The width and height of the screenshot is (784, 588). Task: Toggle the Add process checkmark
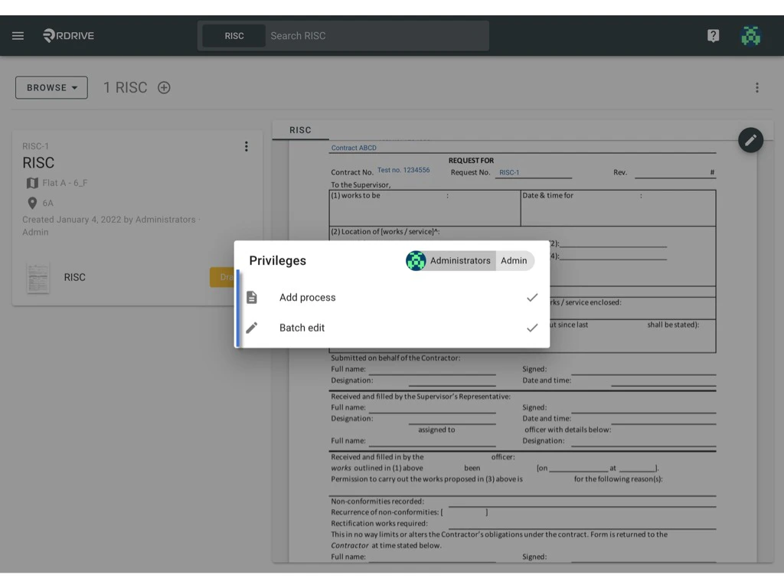click(x=532, y=298)
